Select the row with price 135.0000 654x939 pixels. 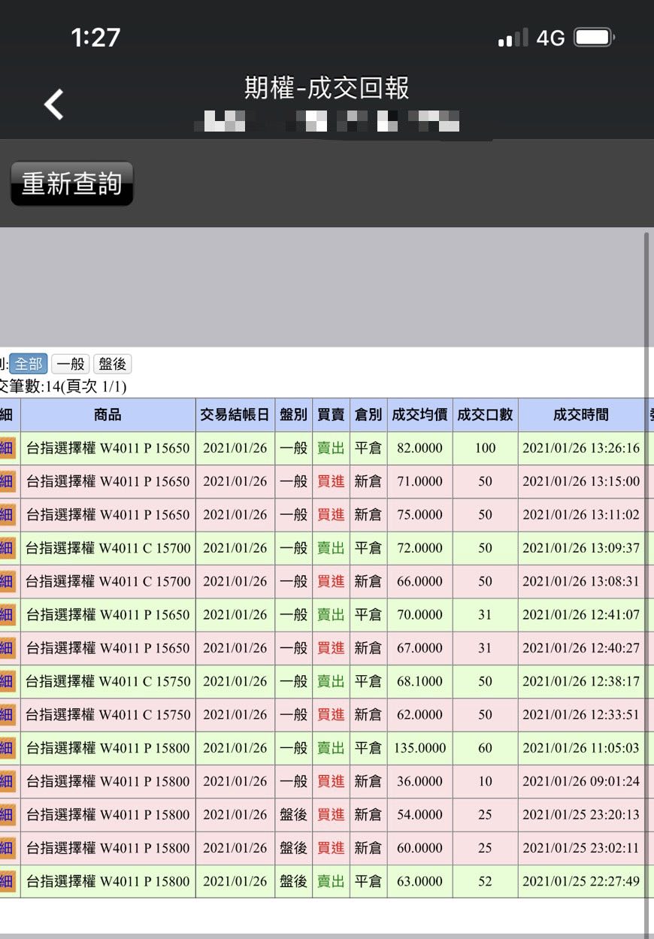[x=419, y=748]
